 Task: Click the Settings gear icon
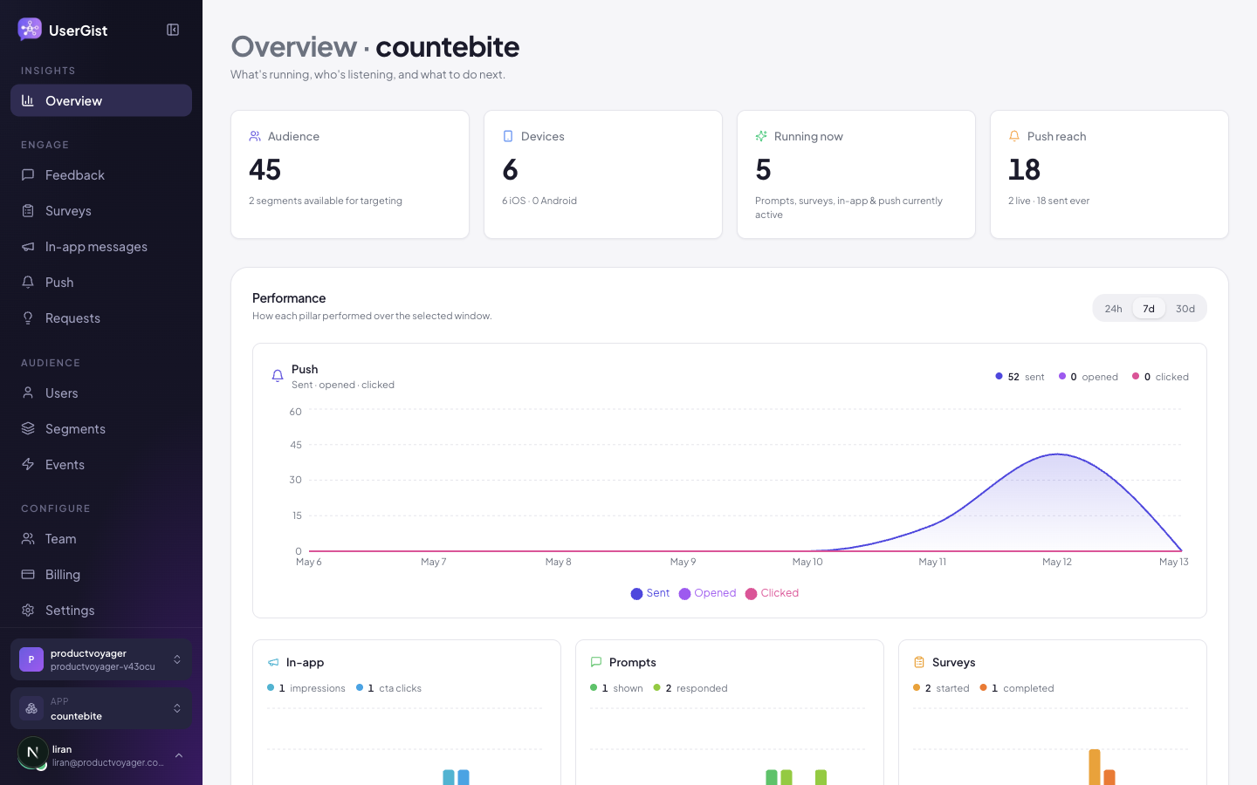(28, 610)
